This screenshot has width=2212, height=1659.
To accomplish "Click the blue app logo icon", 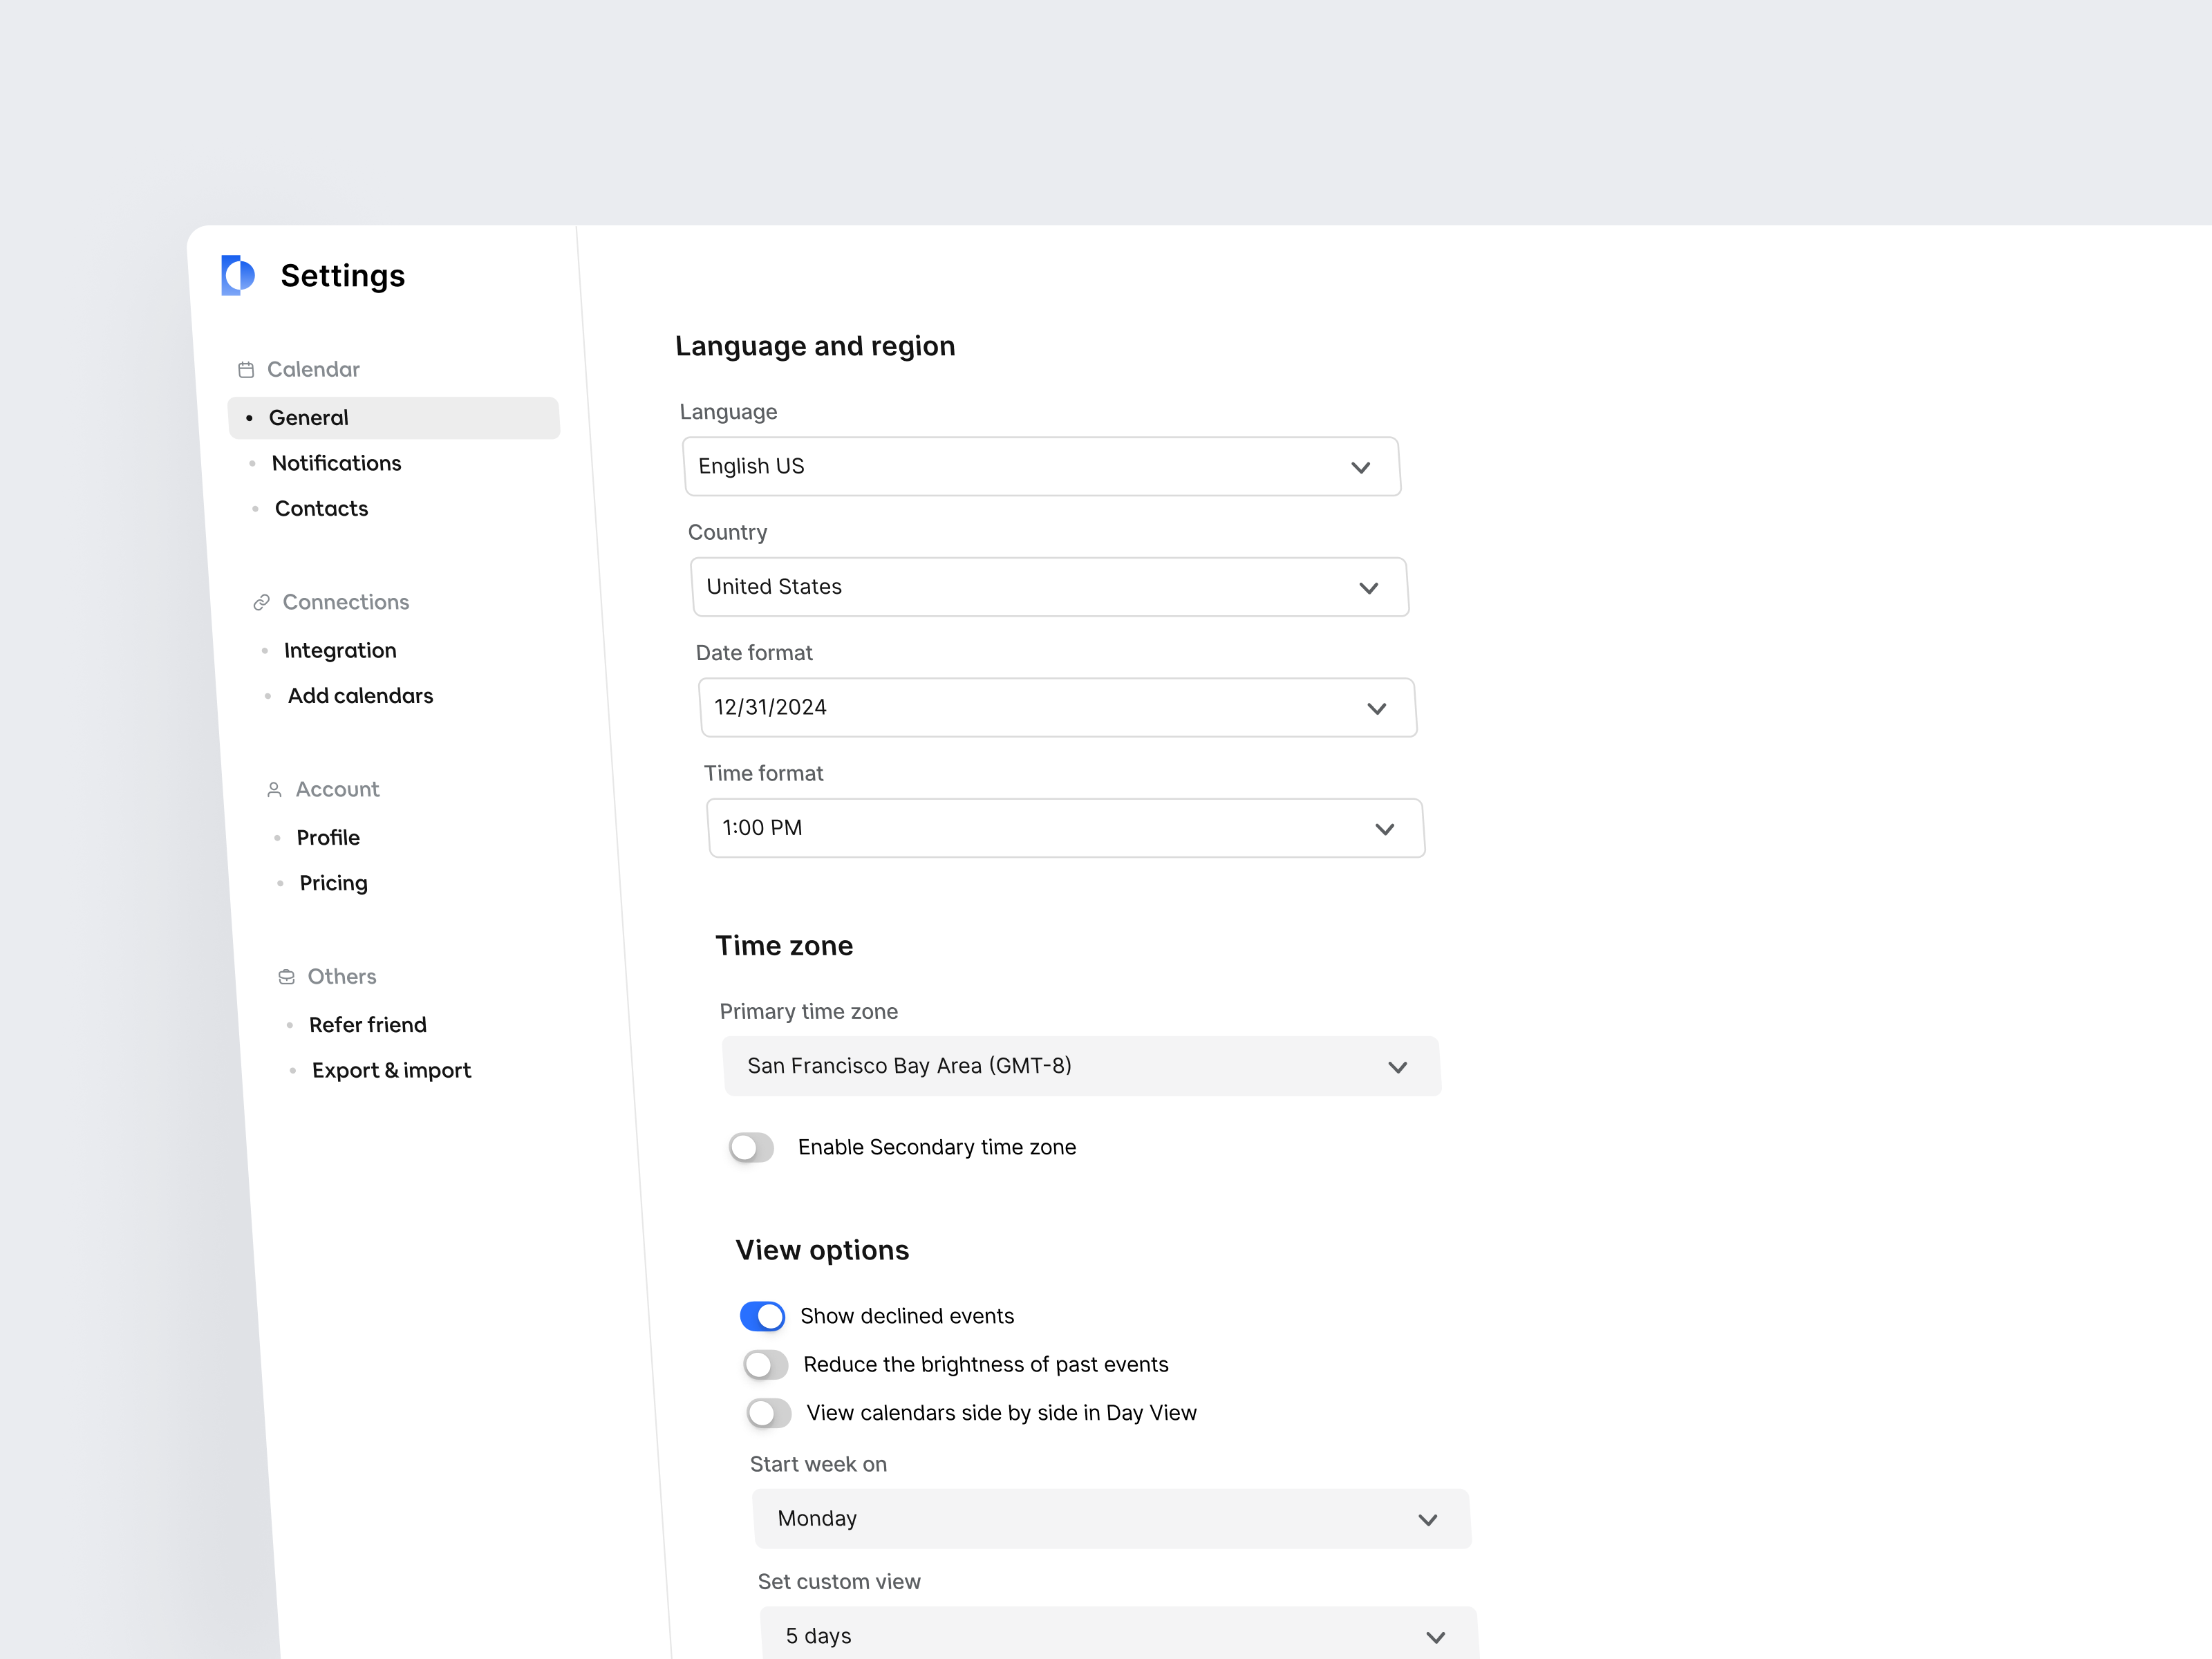I will [238, 275].
